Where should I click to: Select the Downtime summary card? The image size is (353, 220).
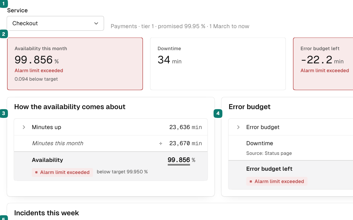(218, 64)
